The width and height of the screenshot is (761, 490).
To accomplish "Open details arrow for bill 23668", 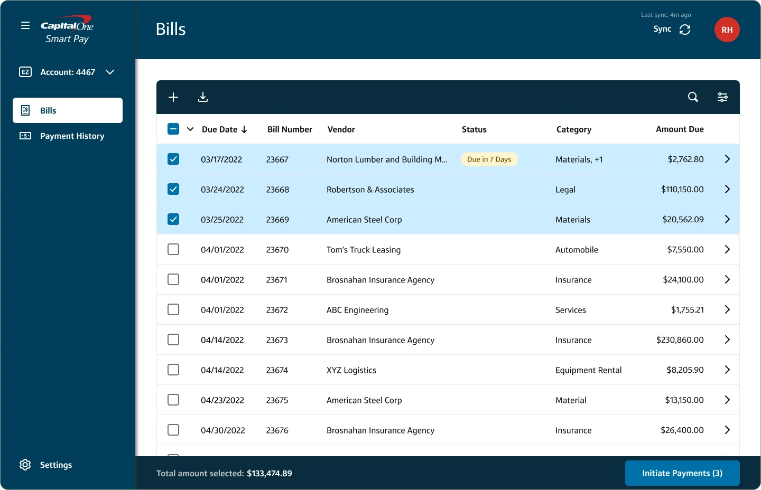I will (x=727, y=189).
